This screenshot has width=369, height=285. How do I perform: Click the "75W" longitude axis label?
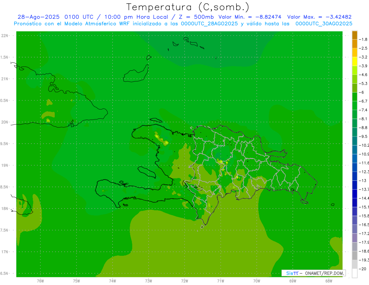[76, 281]
